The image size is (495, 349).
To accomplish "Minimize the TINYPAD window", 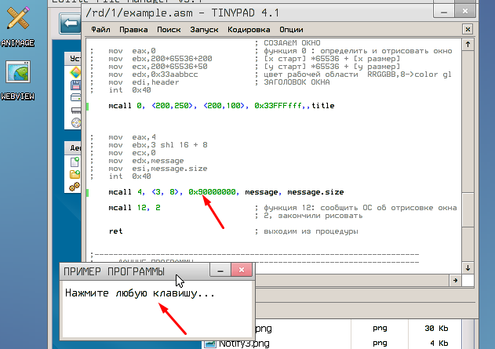I will coord(446,10).
